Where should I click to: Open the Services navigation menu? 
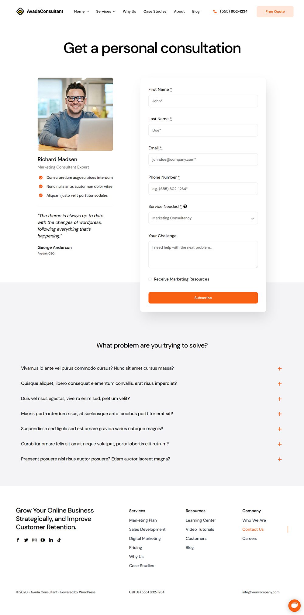(x=106, y=11)
